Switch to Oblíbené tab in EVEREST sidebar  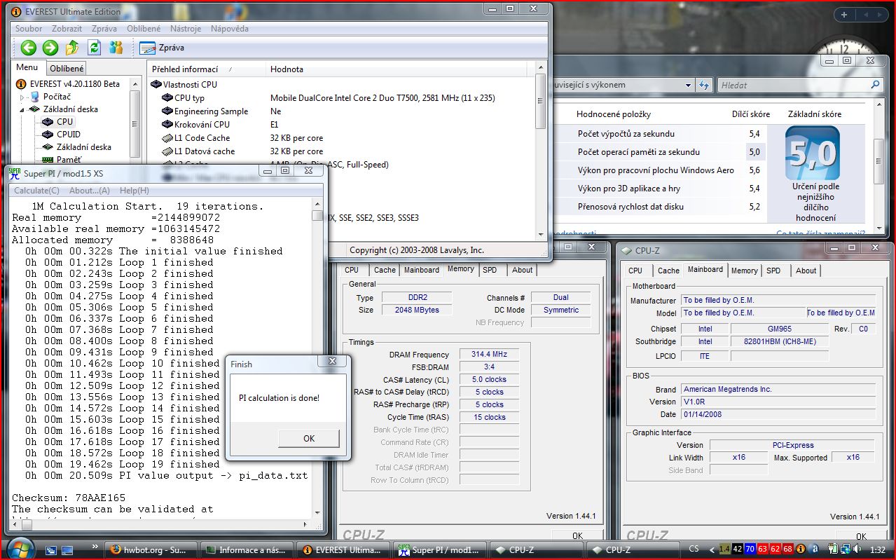(67, 68)
